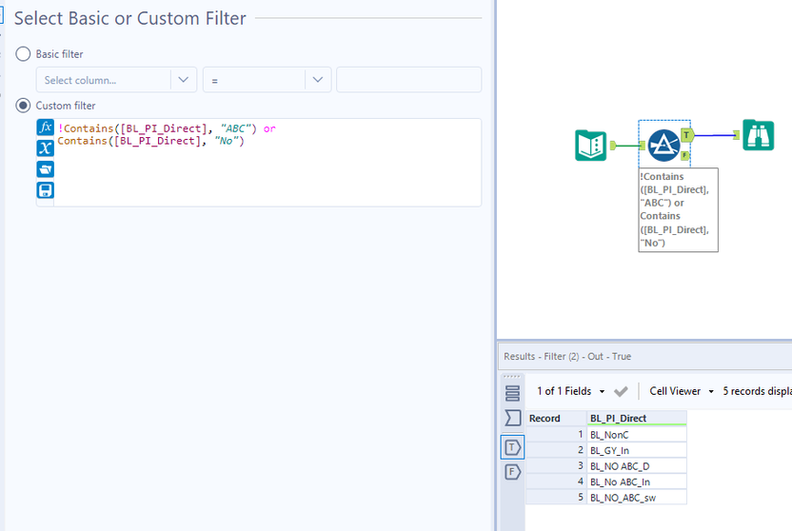Viewport: 792px width, 531px height.
Task: Click the Filter tool's F output anchor
Action: [x=685, y=155]
